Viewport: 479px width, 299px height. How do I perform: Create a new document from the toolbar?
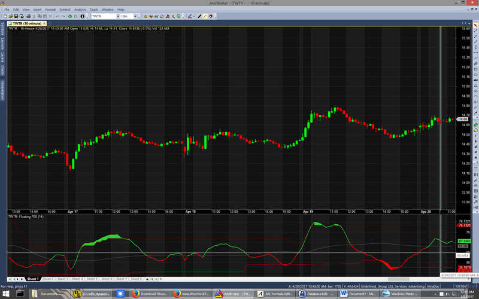coord(5,16)
